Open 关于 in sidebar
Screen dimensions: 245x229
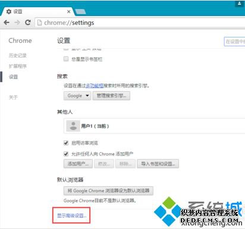point(13,97)
